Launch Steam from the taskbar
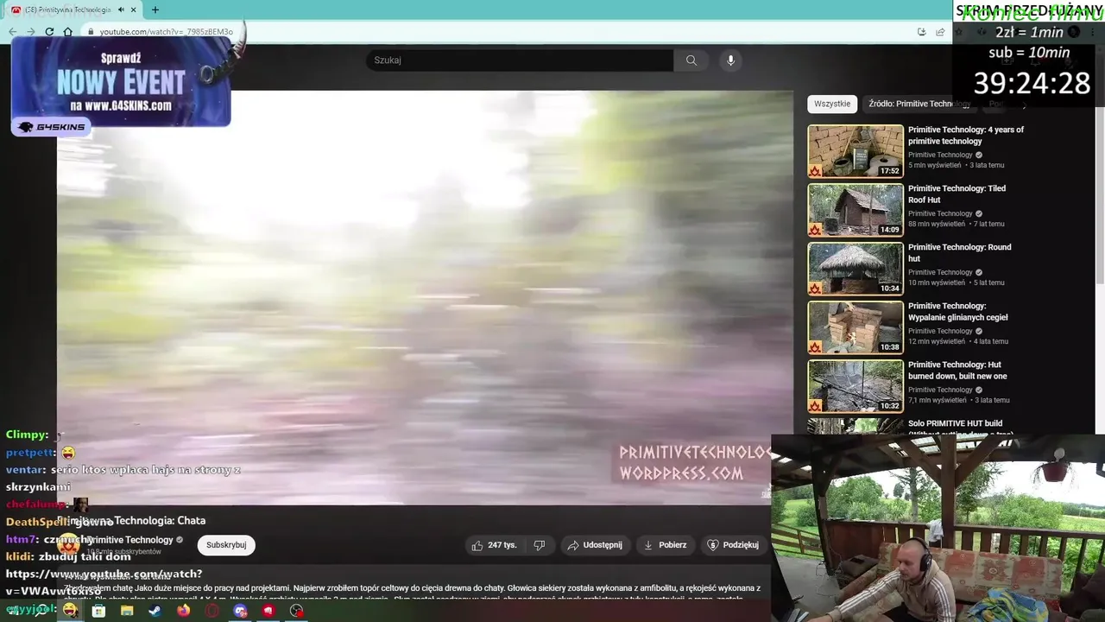 click(x=155, y=611)
